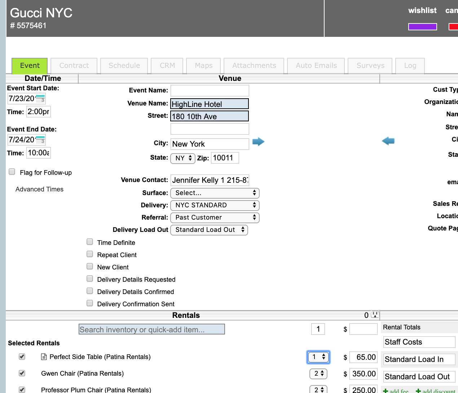Click the blue right arrow beside City
458x393 pixels.
[x=258, y=142]
